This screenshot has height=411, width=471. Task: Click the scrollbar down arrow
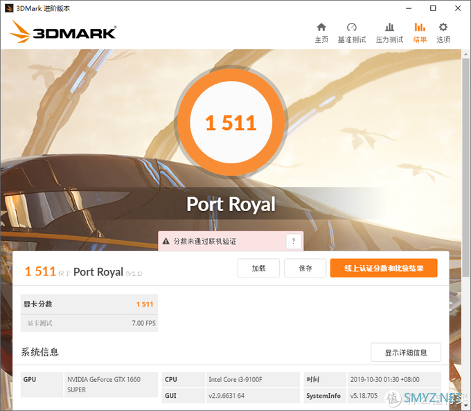point(465,405)
